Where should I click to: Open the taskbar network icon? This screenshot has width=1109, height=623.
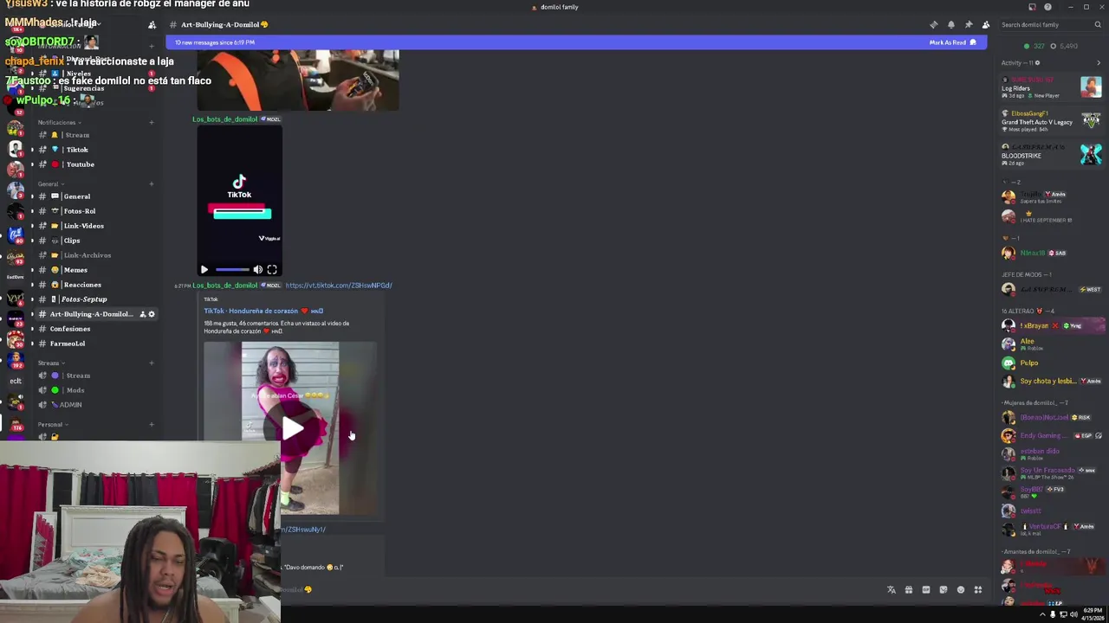click(1063, 614)
